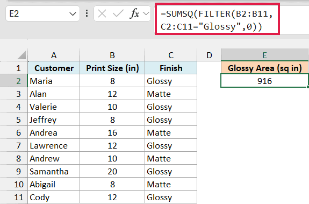Select row 7 header
Image resolution: width=309 pixels, height=204 pixels.
click(14, 146)
